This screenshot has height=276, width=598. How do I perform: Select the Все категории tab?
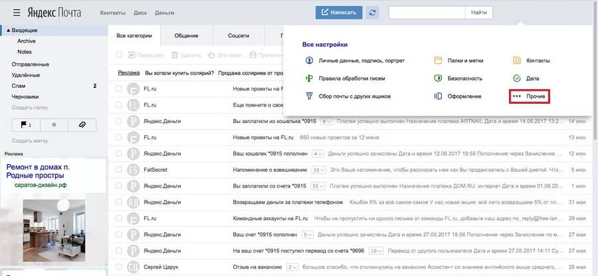point(134,35)
